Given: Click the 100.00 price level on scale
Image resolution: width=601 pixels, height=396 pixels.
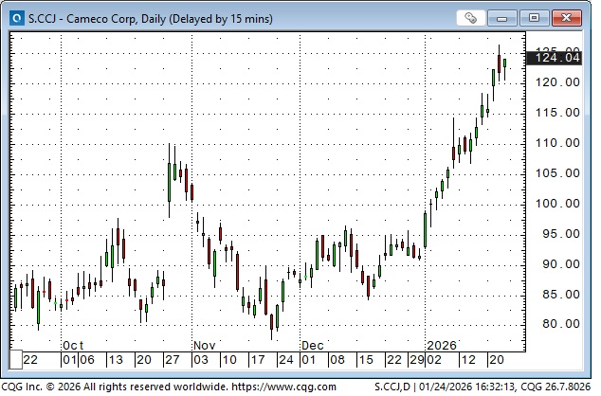Looking at the screenshot, I should pyautogui.click(x=557, y=203).
